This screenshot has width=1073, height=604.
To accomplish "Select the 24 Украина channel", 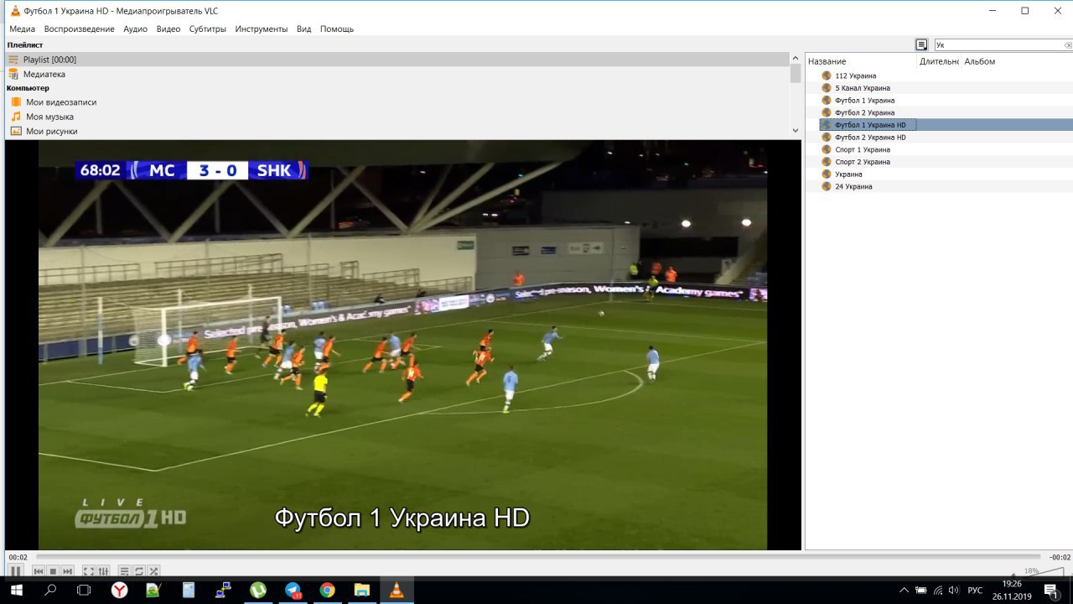I will (853, 186).
